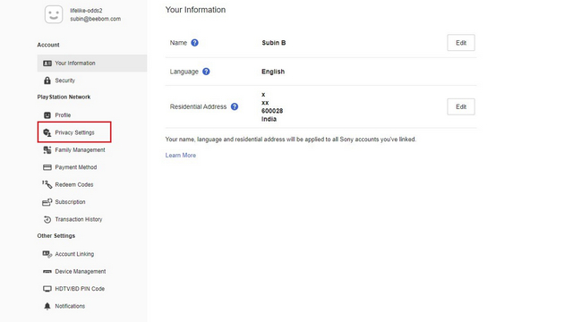Edit the Name field
This screenshot has width=573, height=322.
[x=461, y=43]
